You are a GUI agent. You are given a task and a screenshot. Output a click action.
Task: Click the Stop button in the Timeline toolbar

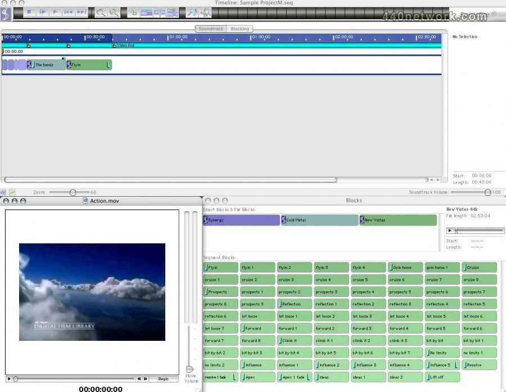pyautogui.click(x=29, y=12)
